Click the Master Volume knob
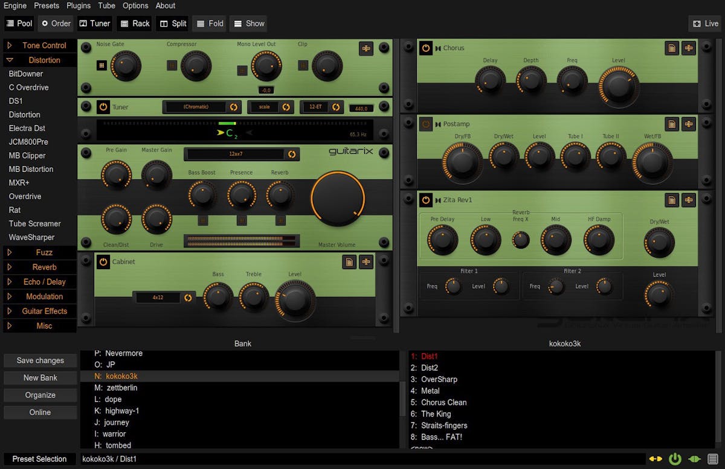The height and width of the screenshot is (469, 725). [x=338, y=199]
